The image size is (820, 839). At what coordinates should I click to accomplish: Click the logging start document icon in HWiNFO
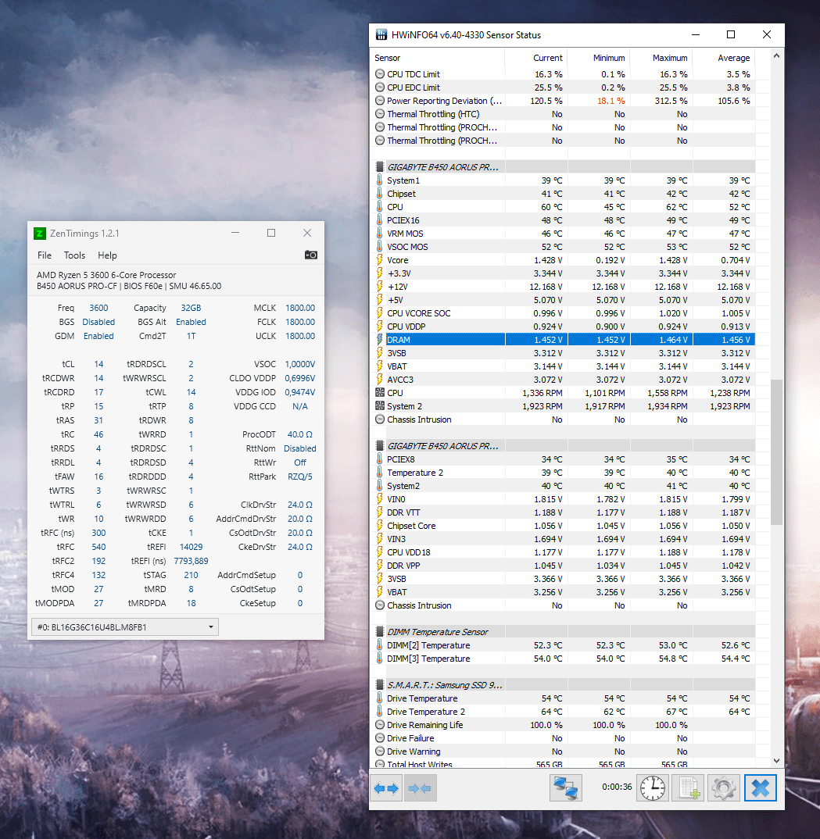pos(688,788)
